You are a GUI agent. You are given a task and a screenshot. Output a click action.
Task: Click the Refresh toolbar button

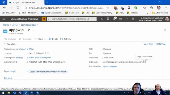point(65,39)
